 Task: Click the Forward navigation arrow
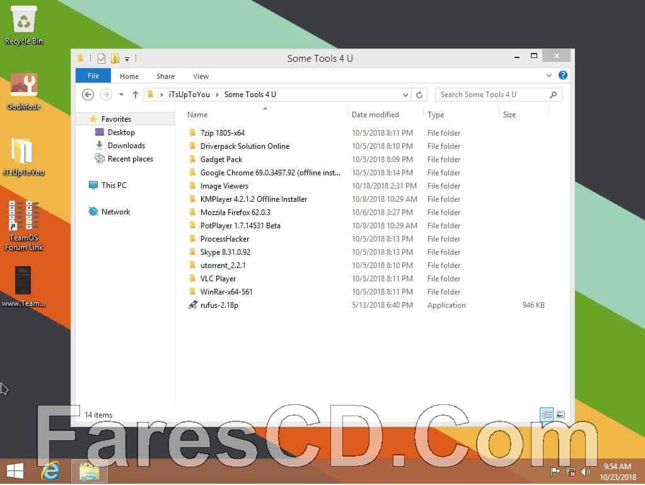106,95
